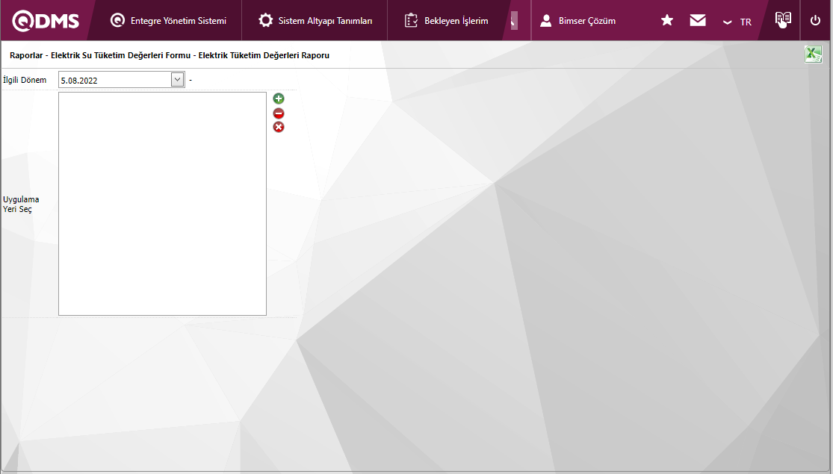
Task: Expand the TR language selector
Action: coord(737,22)
